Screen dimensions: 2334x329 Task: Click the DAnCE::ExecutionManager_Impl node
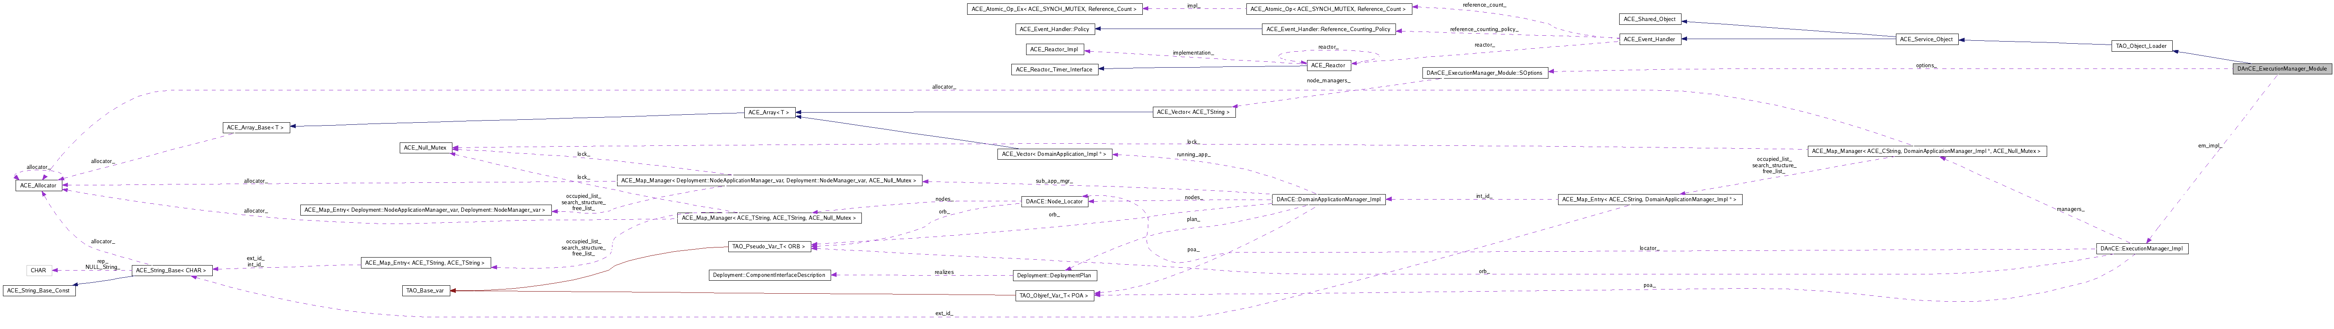tap(2142, 249)
